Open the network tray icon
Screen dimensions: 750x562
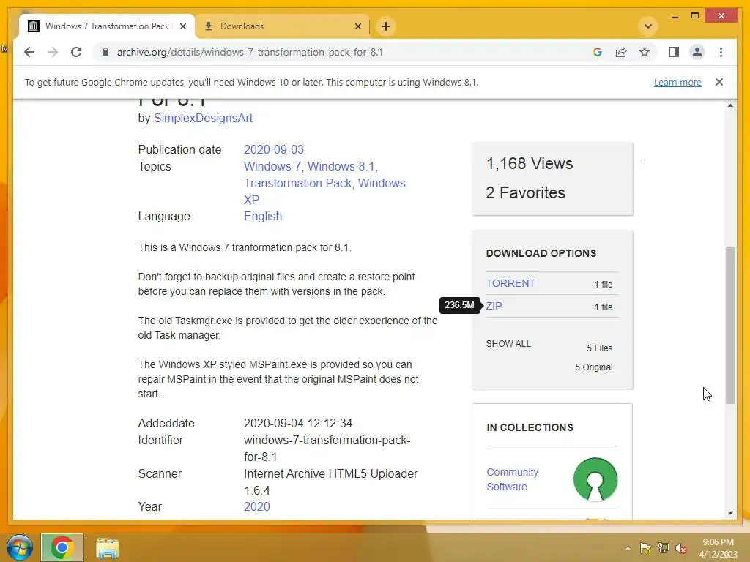click(663, 548)
